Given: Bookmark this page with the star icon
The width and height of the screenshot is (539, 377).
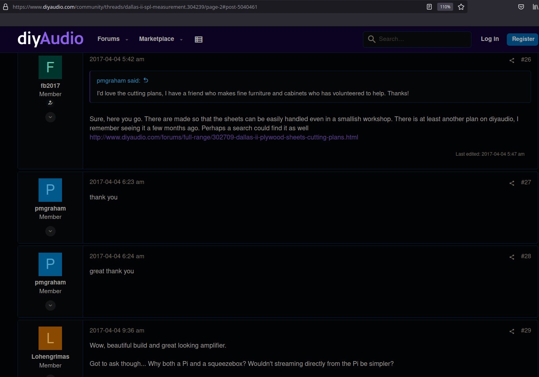Looking at the screenshot, I should [461, 7].
